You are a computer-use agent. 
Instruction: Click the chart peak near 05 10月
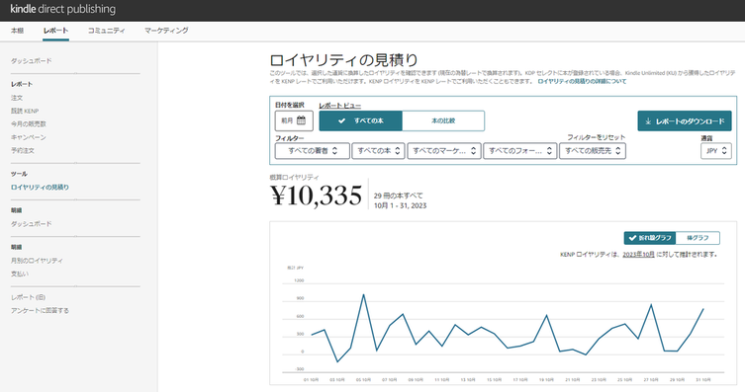tap(363, 294)
